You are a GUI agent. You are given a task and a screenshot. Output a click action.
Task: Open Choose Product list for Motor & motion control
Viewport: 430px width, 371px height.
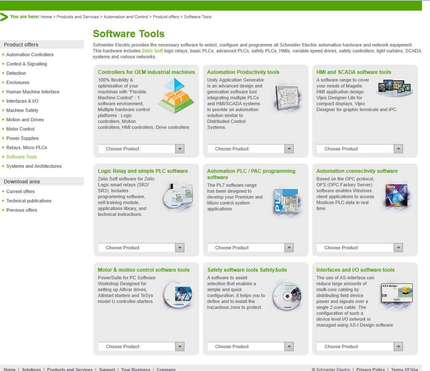tap(141, 346)
